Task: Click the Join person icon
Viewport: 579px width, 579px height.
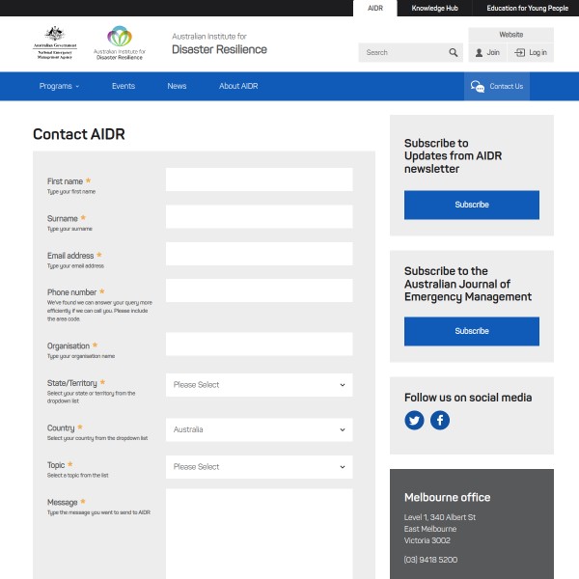Action: [479, 53]
